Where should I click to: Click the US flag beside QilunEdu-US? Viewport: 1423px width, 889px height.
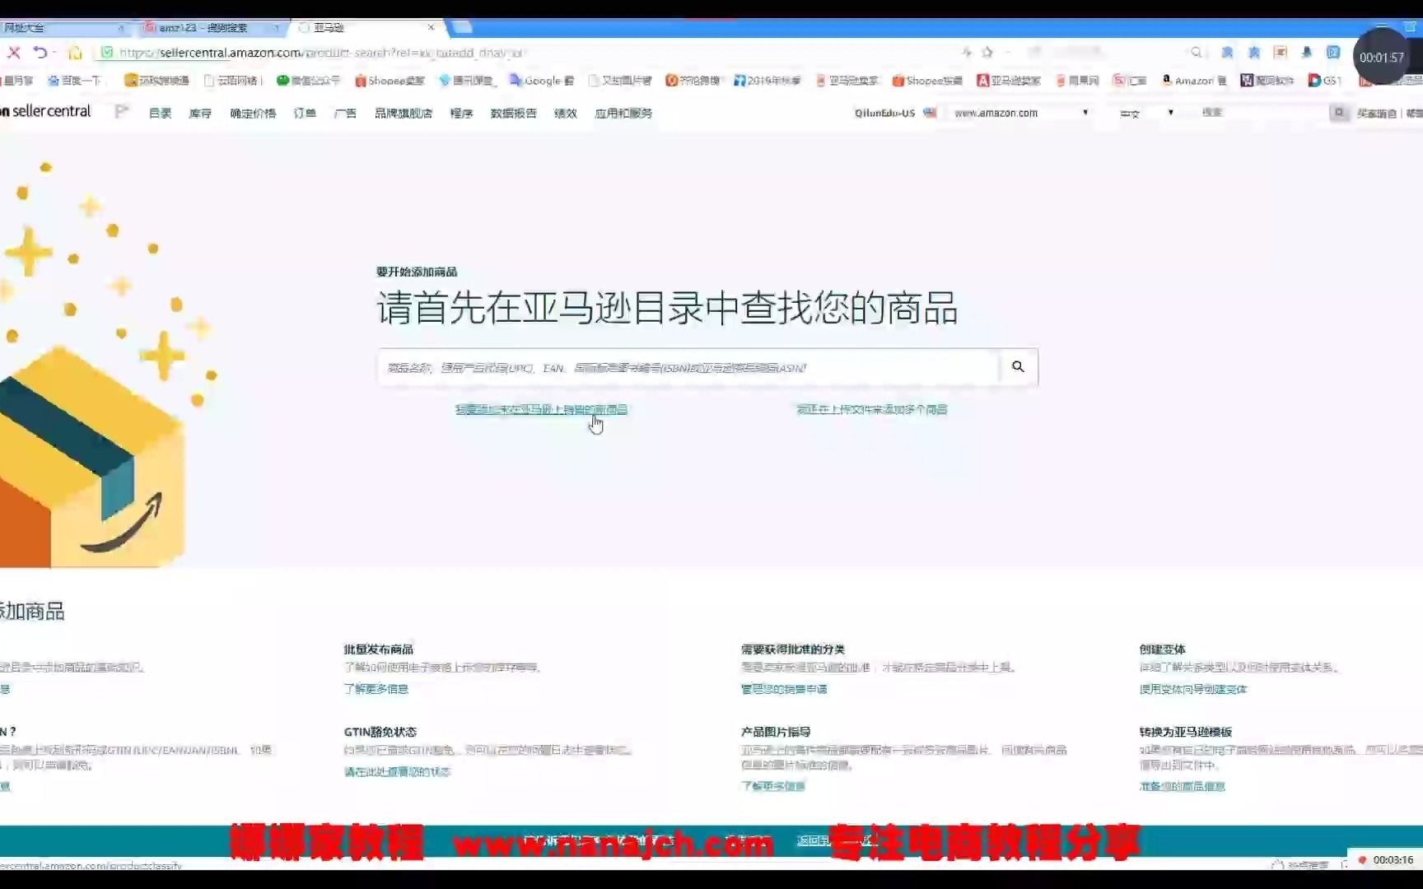pos(930,113)
